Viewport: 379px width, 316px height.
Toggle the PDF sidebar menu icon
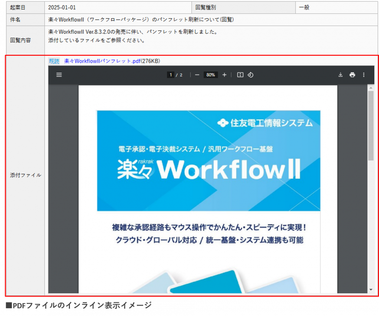pyautogui.click(x=59, y=75)
